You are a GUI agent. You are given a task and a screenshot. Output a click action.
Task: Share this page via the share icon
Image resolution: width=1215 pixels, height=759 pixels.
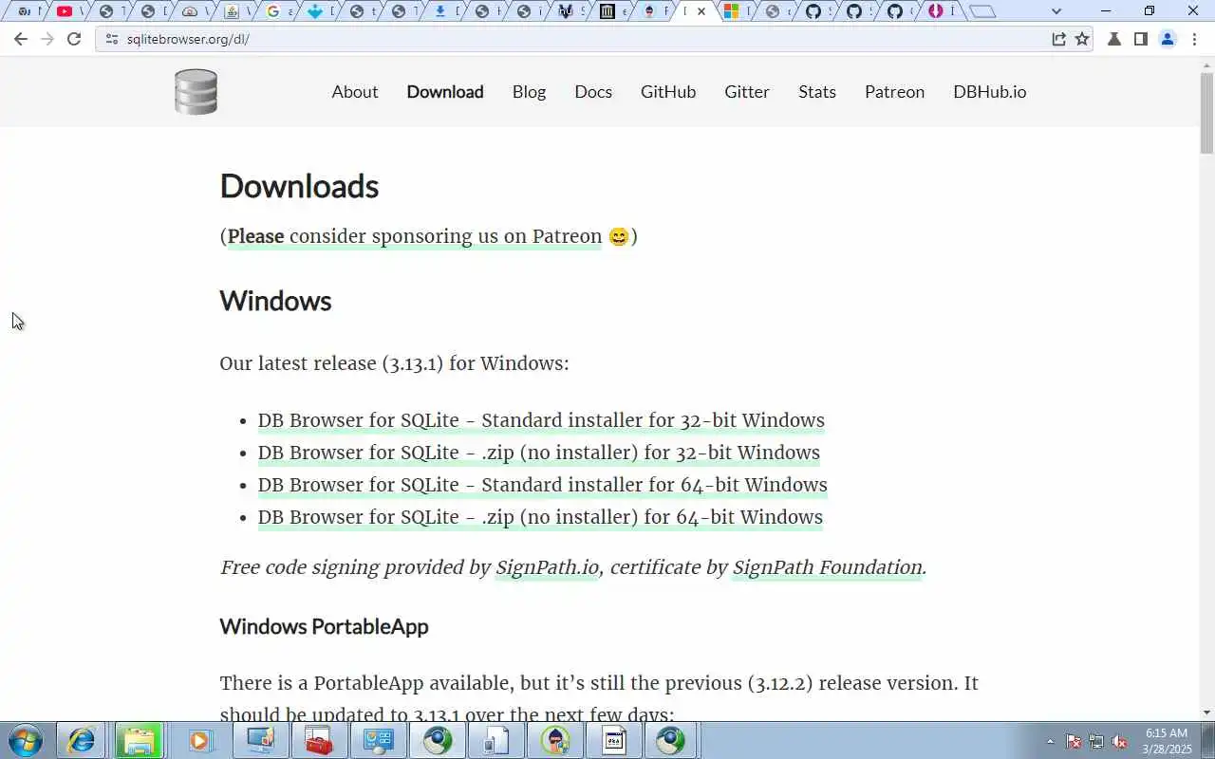1058,39
